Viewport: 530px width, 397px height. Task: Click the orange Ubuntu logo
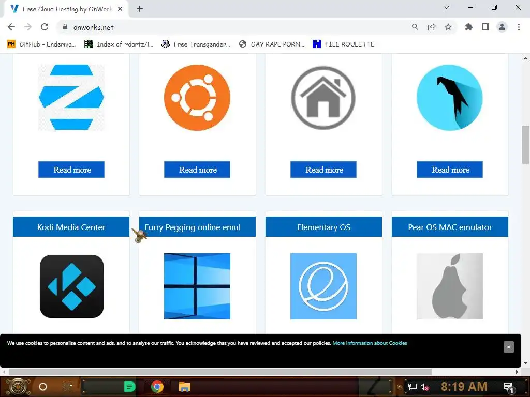tap(197, 97)
